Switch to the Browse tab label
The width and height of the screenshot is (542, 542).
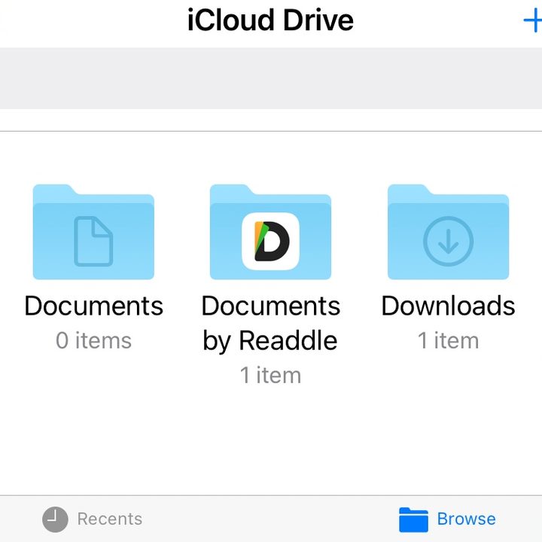click(466, 519)
